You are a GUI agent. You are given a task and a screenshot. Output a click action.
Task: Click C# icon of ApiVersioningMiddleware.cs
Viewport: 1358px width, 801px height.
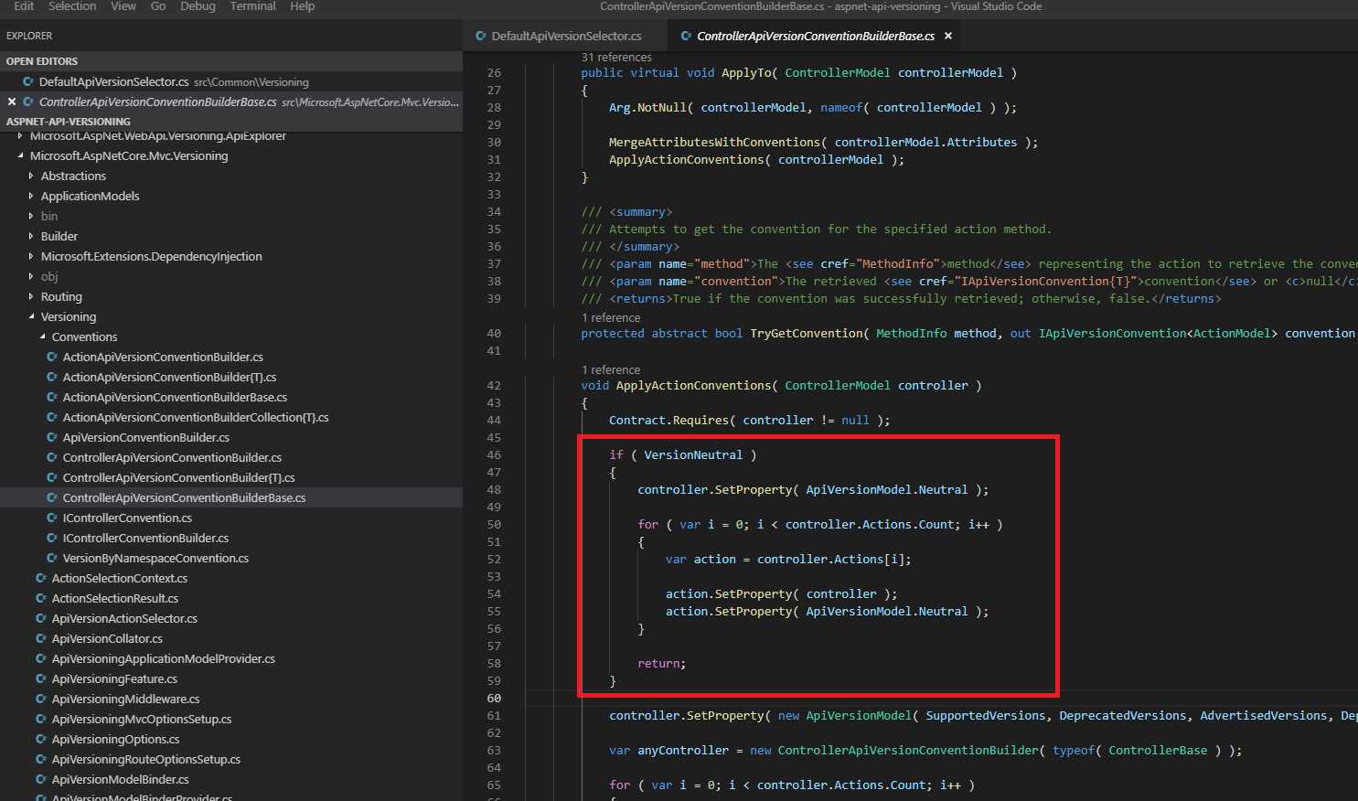tap(41, 699)
